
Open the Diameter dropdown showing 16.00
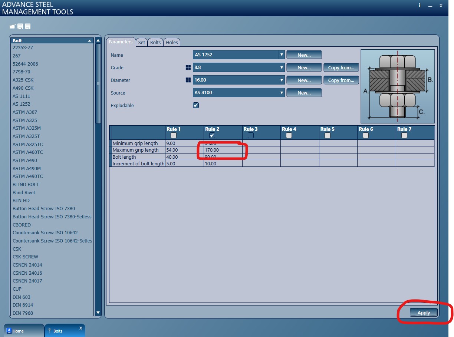click(239, 80)
